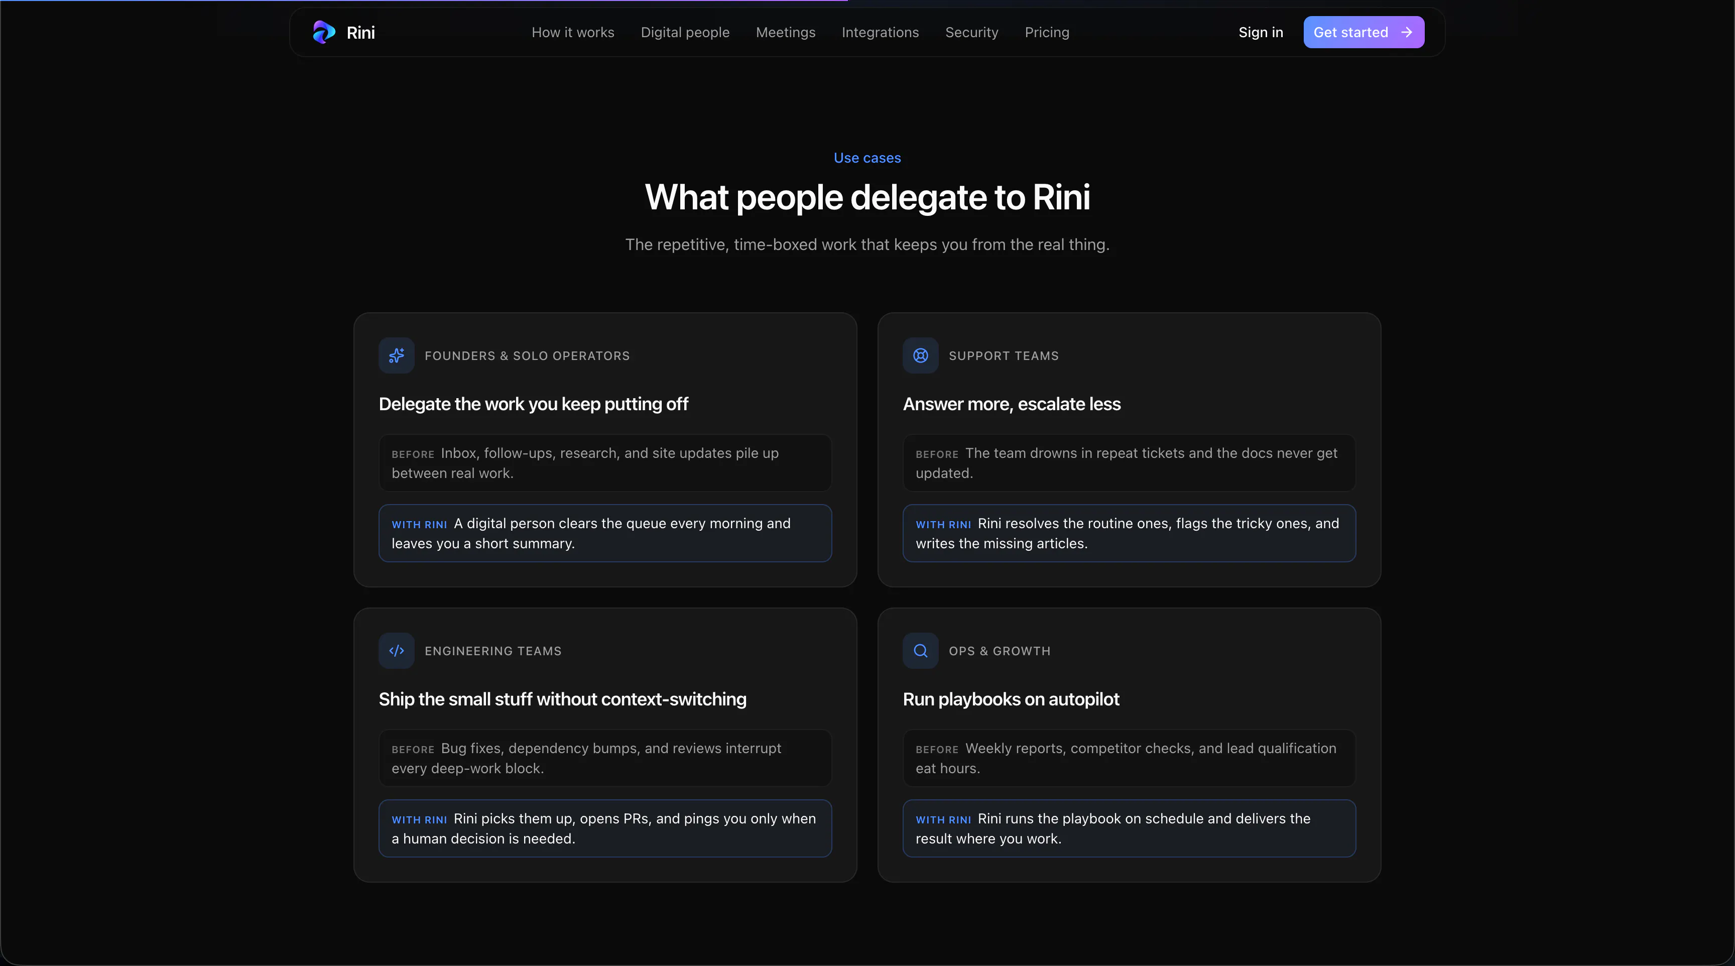Screen dimensions: 1735x966
Task: Click the FOUNDERS & SOLO OPERATORS label
Action: coord(527,355)
